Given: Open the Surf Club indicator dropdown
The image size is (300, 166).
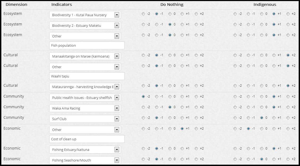Looking at the screenshot, I should (85, 119).
